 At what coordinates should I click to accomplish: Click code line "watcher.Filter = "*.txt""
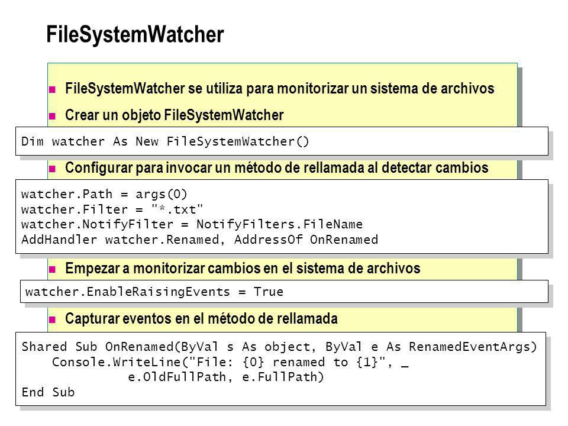tap(112, 209)
